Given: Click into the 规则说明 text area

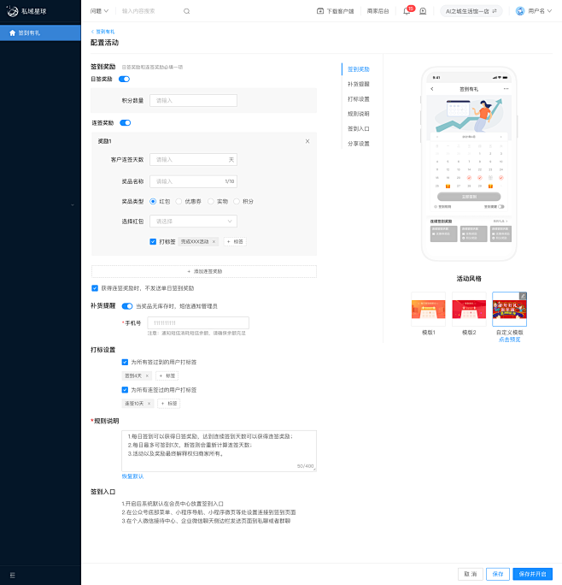Looking at the screenshot, I should click(220, 451).
